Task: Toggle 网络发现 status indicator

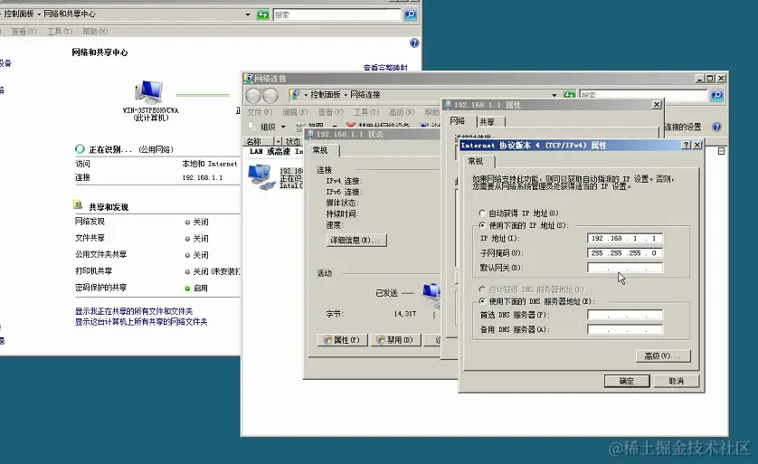Action: pos(187,223)
